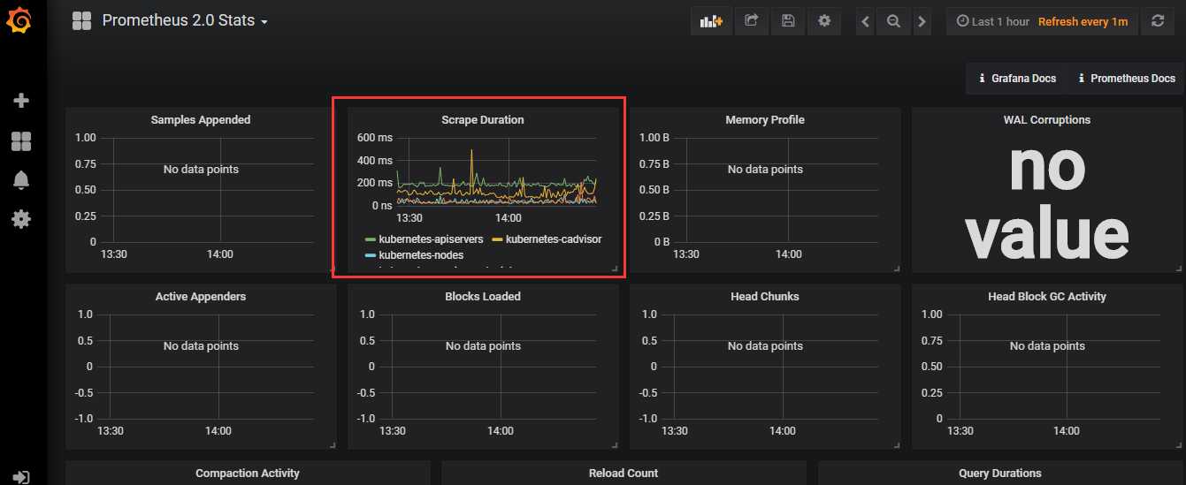1186x485 pixels.
Task: Open the Grafana Docs link
Action: 1017,78
